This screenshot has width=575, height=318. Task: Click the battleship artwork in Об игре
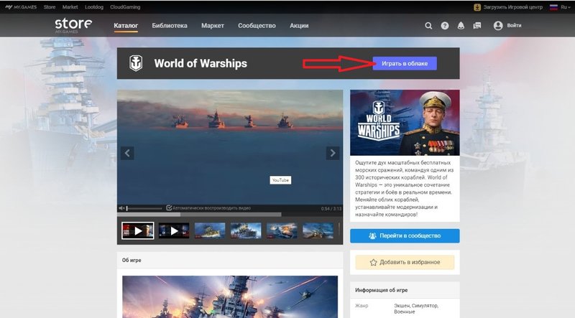point(230,296)
